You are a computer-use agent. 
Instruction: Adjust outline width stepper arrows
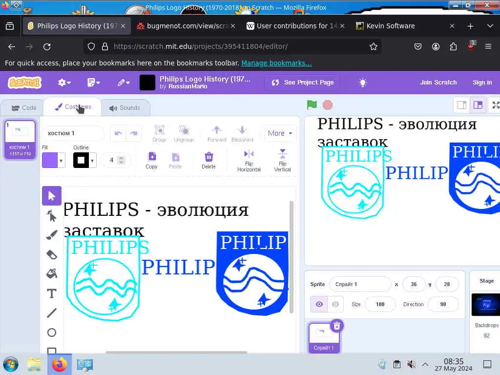(121, 160)
